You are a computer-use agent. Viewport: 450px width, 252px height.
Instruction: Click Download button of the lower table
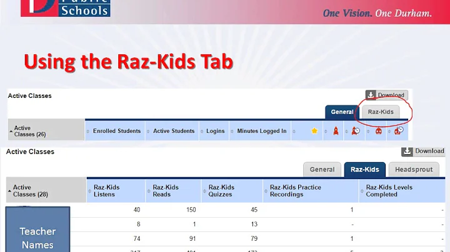[423, 151]
